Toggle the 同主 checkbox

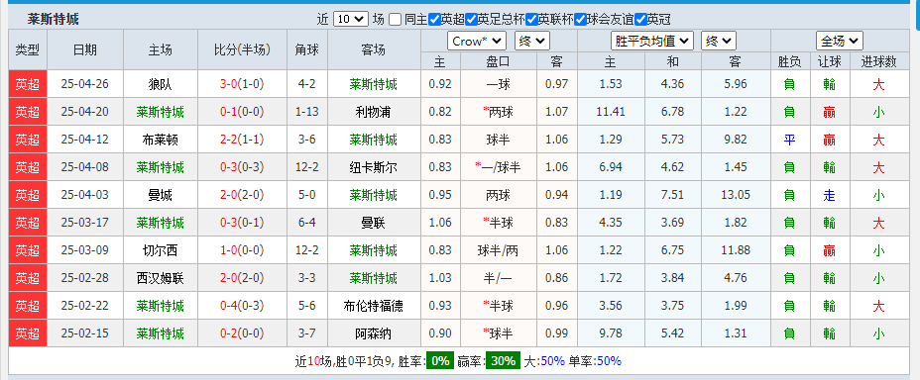[x=396, y=20]
